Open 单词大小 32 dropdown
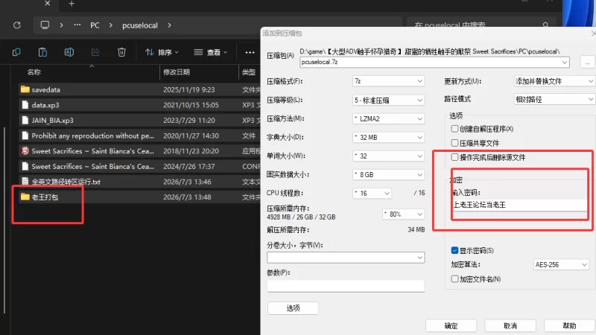The width and height of the screenshot is (596, 335). pyautogui.click(x=388, y=156)
